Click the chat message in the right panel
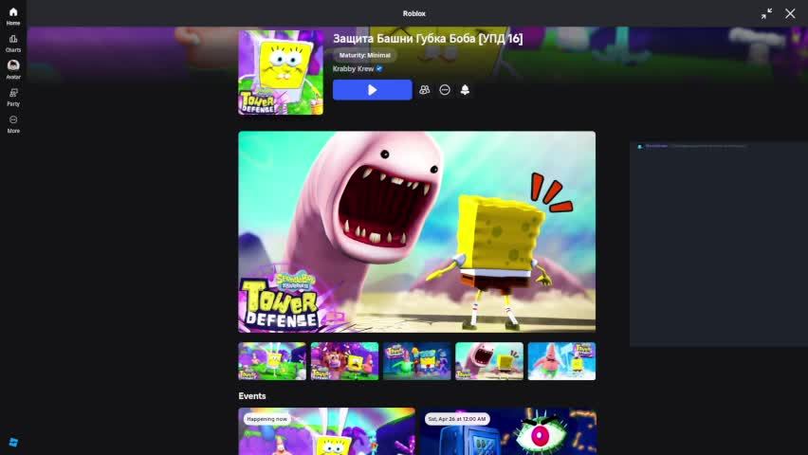The width and height of the screenshot is (808, 455). pyautogui.click(x=691, y=146)
